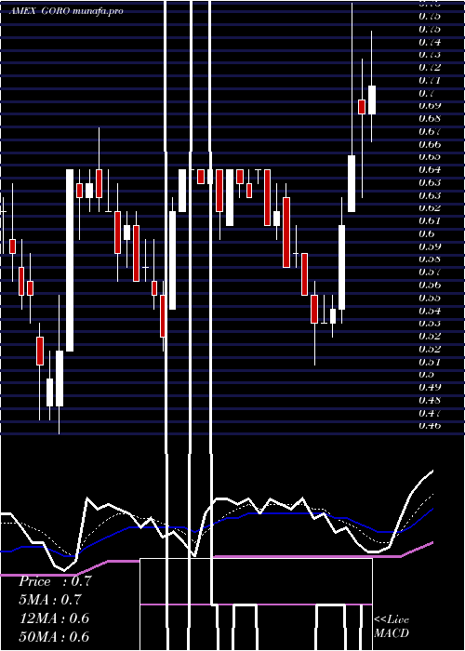Click the 0.47 price axis label
465x651 pixels.
[430, 413]
